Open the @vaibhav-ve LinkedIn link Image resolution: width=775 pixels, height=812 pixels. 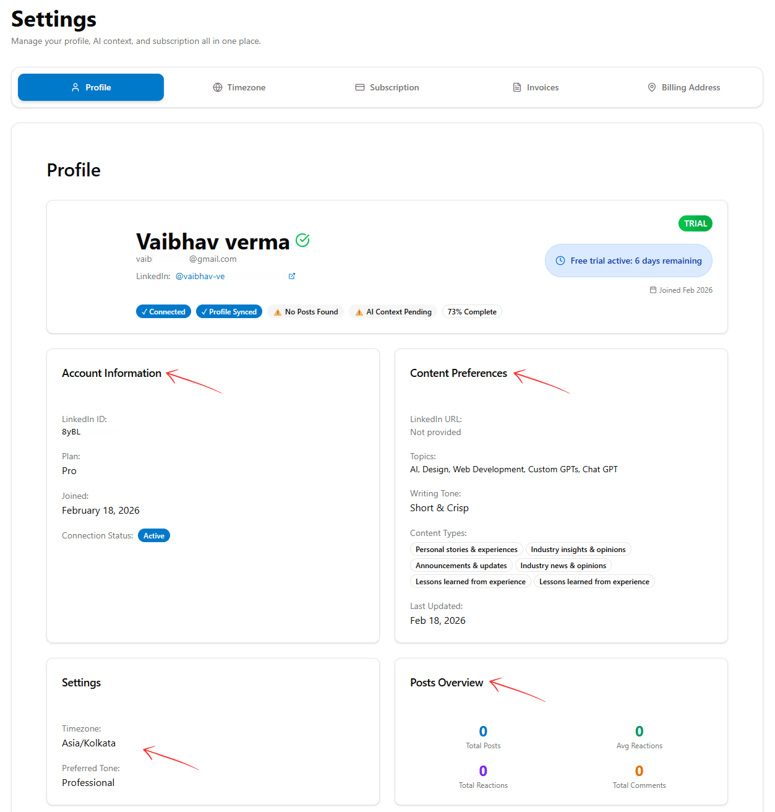(200, 276)
